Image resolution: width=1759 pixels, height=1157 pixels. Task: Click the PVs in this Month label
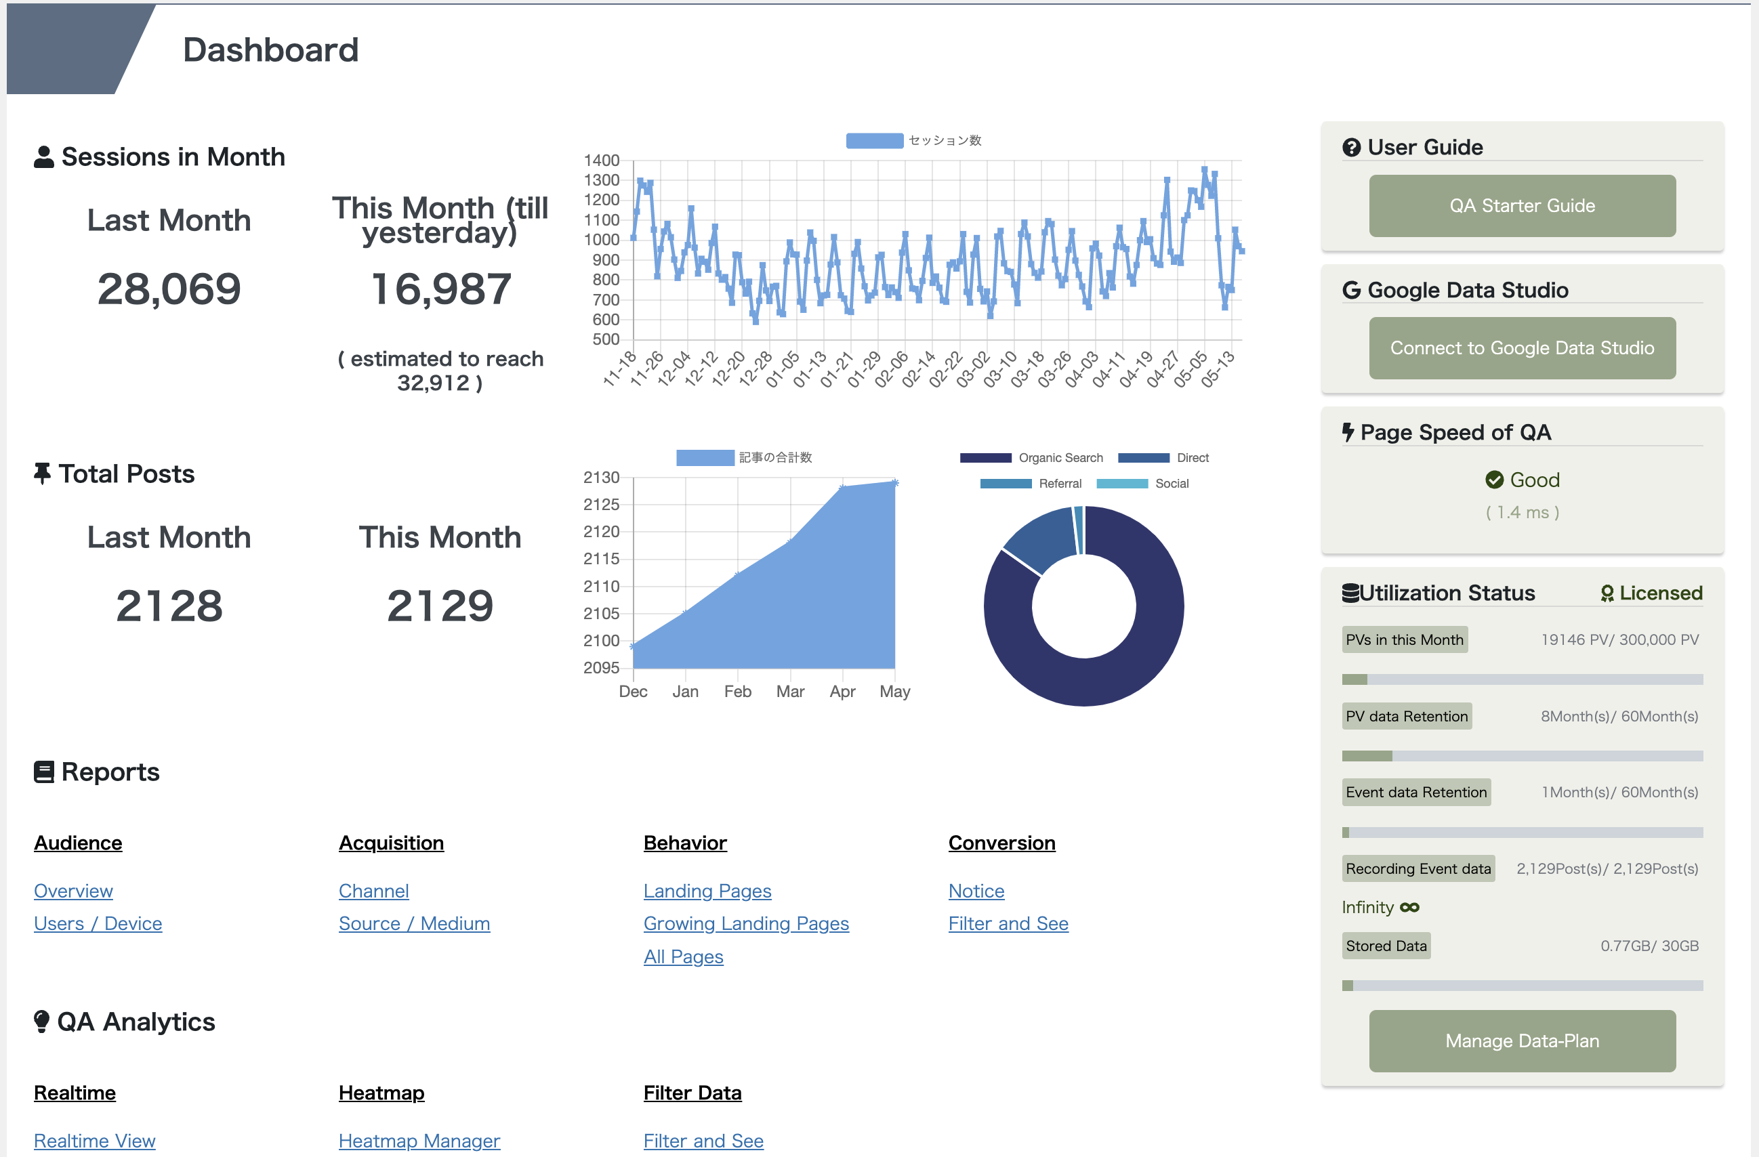(x=1404, y=640)
